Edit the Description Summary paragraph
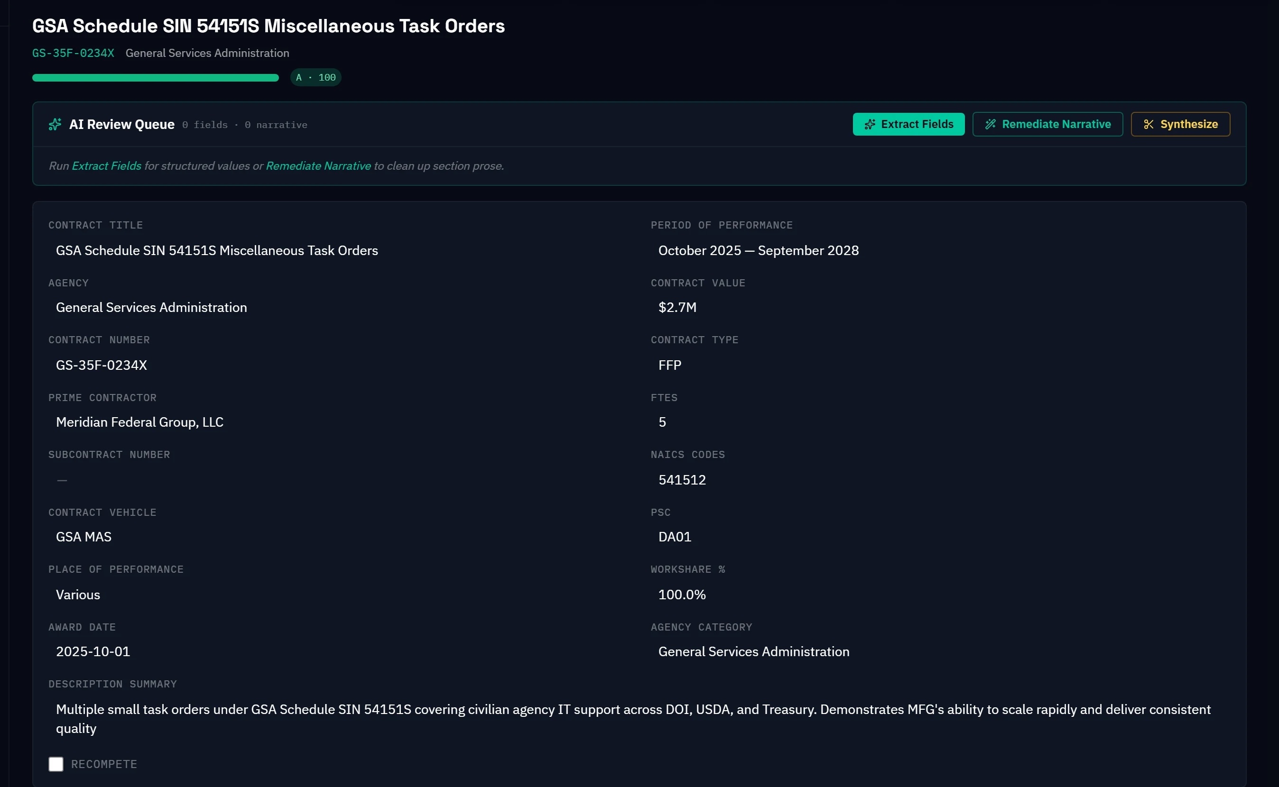1279x787 pixels. 633,719
